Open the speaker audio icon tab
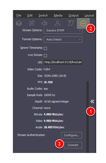The height and width of the screenshot is (163, 106). (x=44, y=23)
